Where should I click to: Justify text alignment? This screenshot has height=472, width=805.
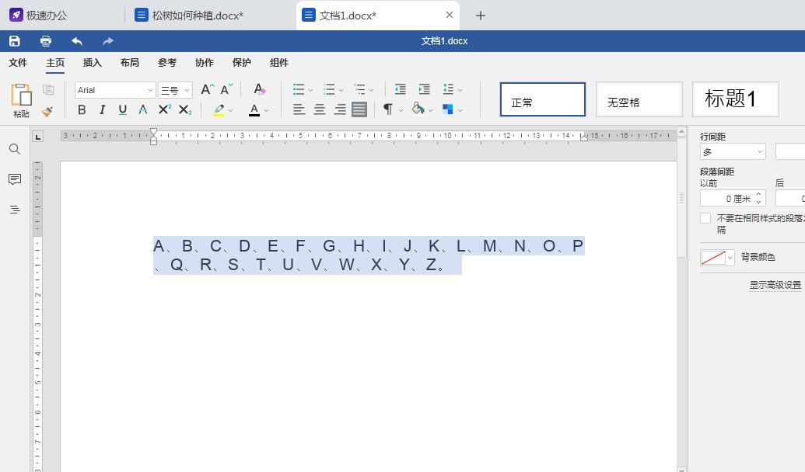[x=359, y=109]
